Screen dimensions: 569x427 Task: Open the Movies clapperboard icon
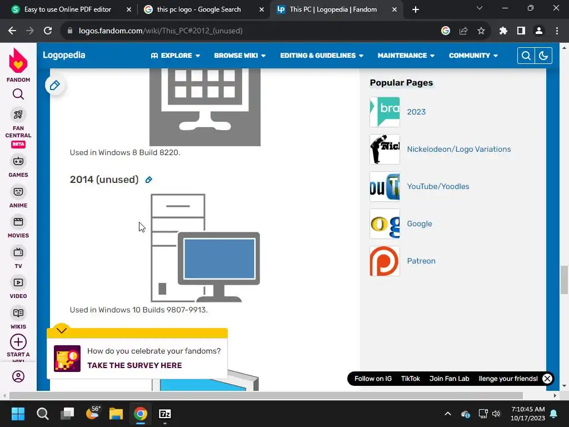pyautogui.click(x=18, y=222)
